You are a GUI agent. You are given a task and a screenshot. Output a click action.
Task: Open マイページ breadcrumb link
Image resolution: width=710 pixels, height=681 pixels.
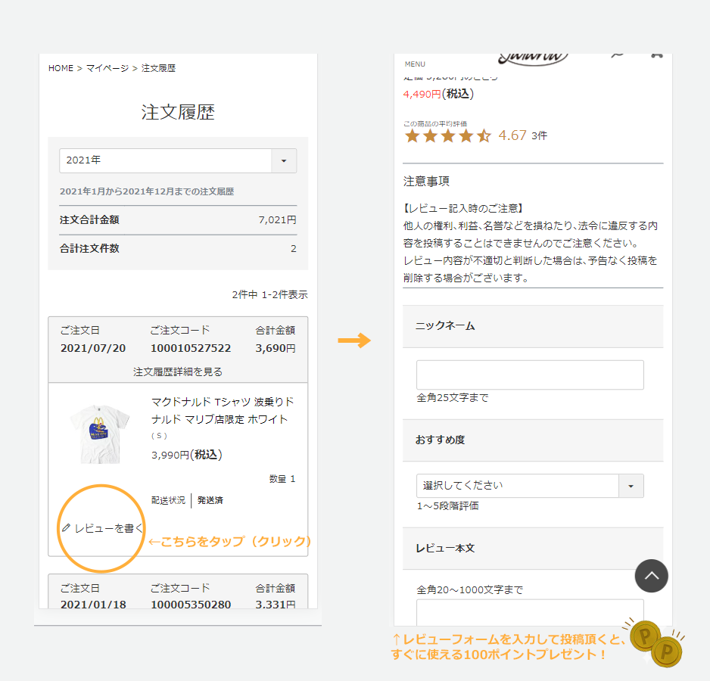coord(107,68)
